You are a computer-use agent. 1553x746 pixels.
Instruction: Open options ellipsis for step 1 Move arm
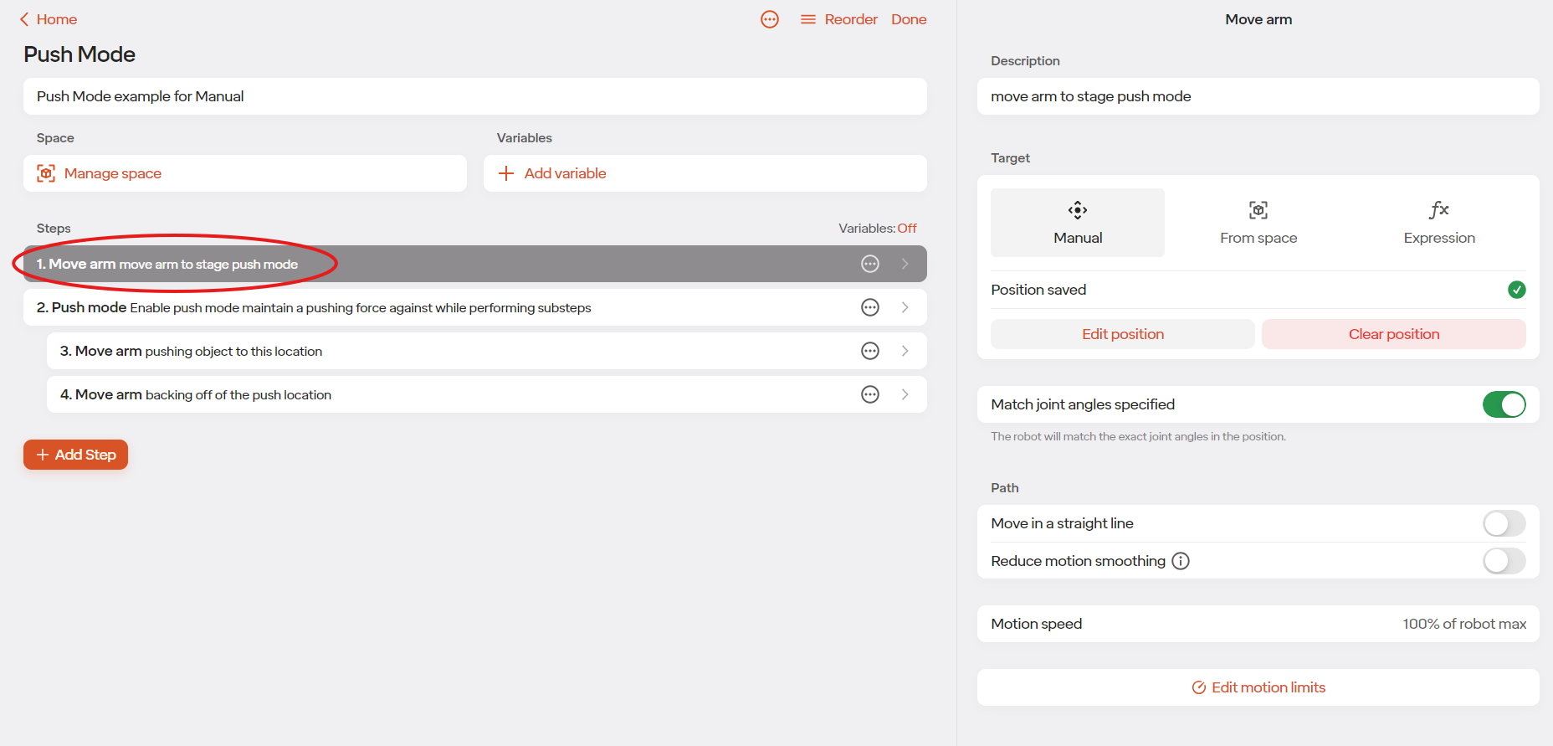click(x=870, y=264)
